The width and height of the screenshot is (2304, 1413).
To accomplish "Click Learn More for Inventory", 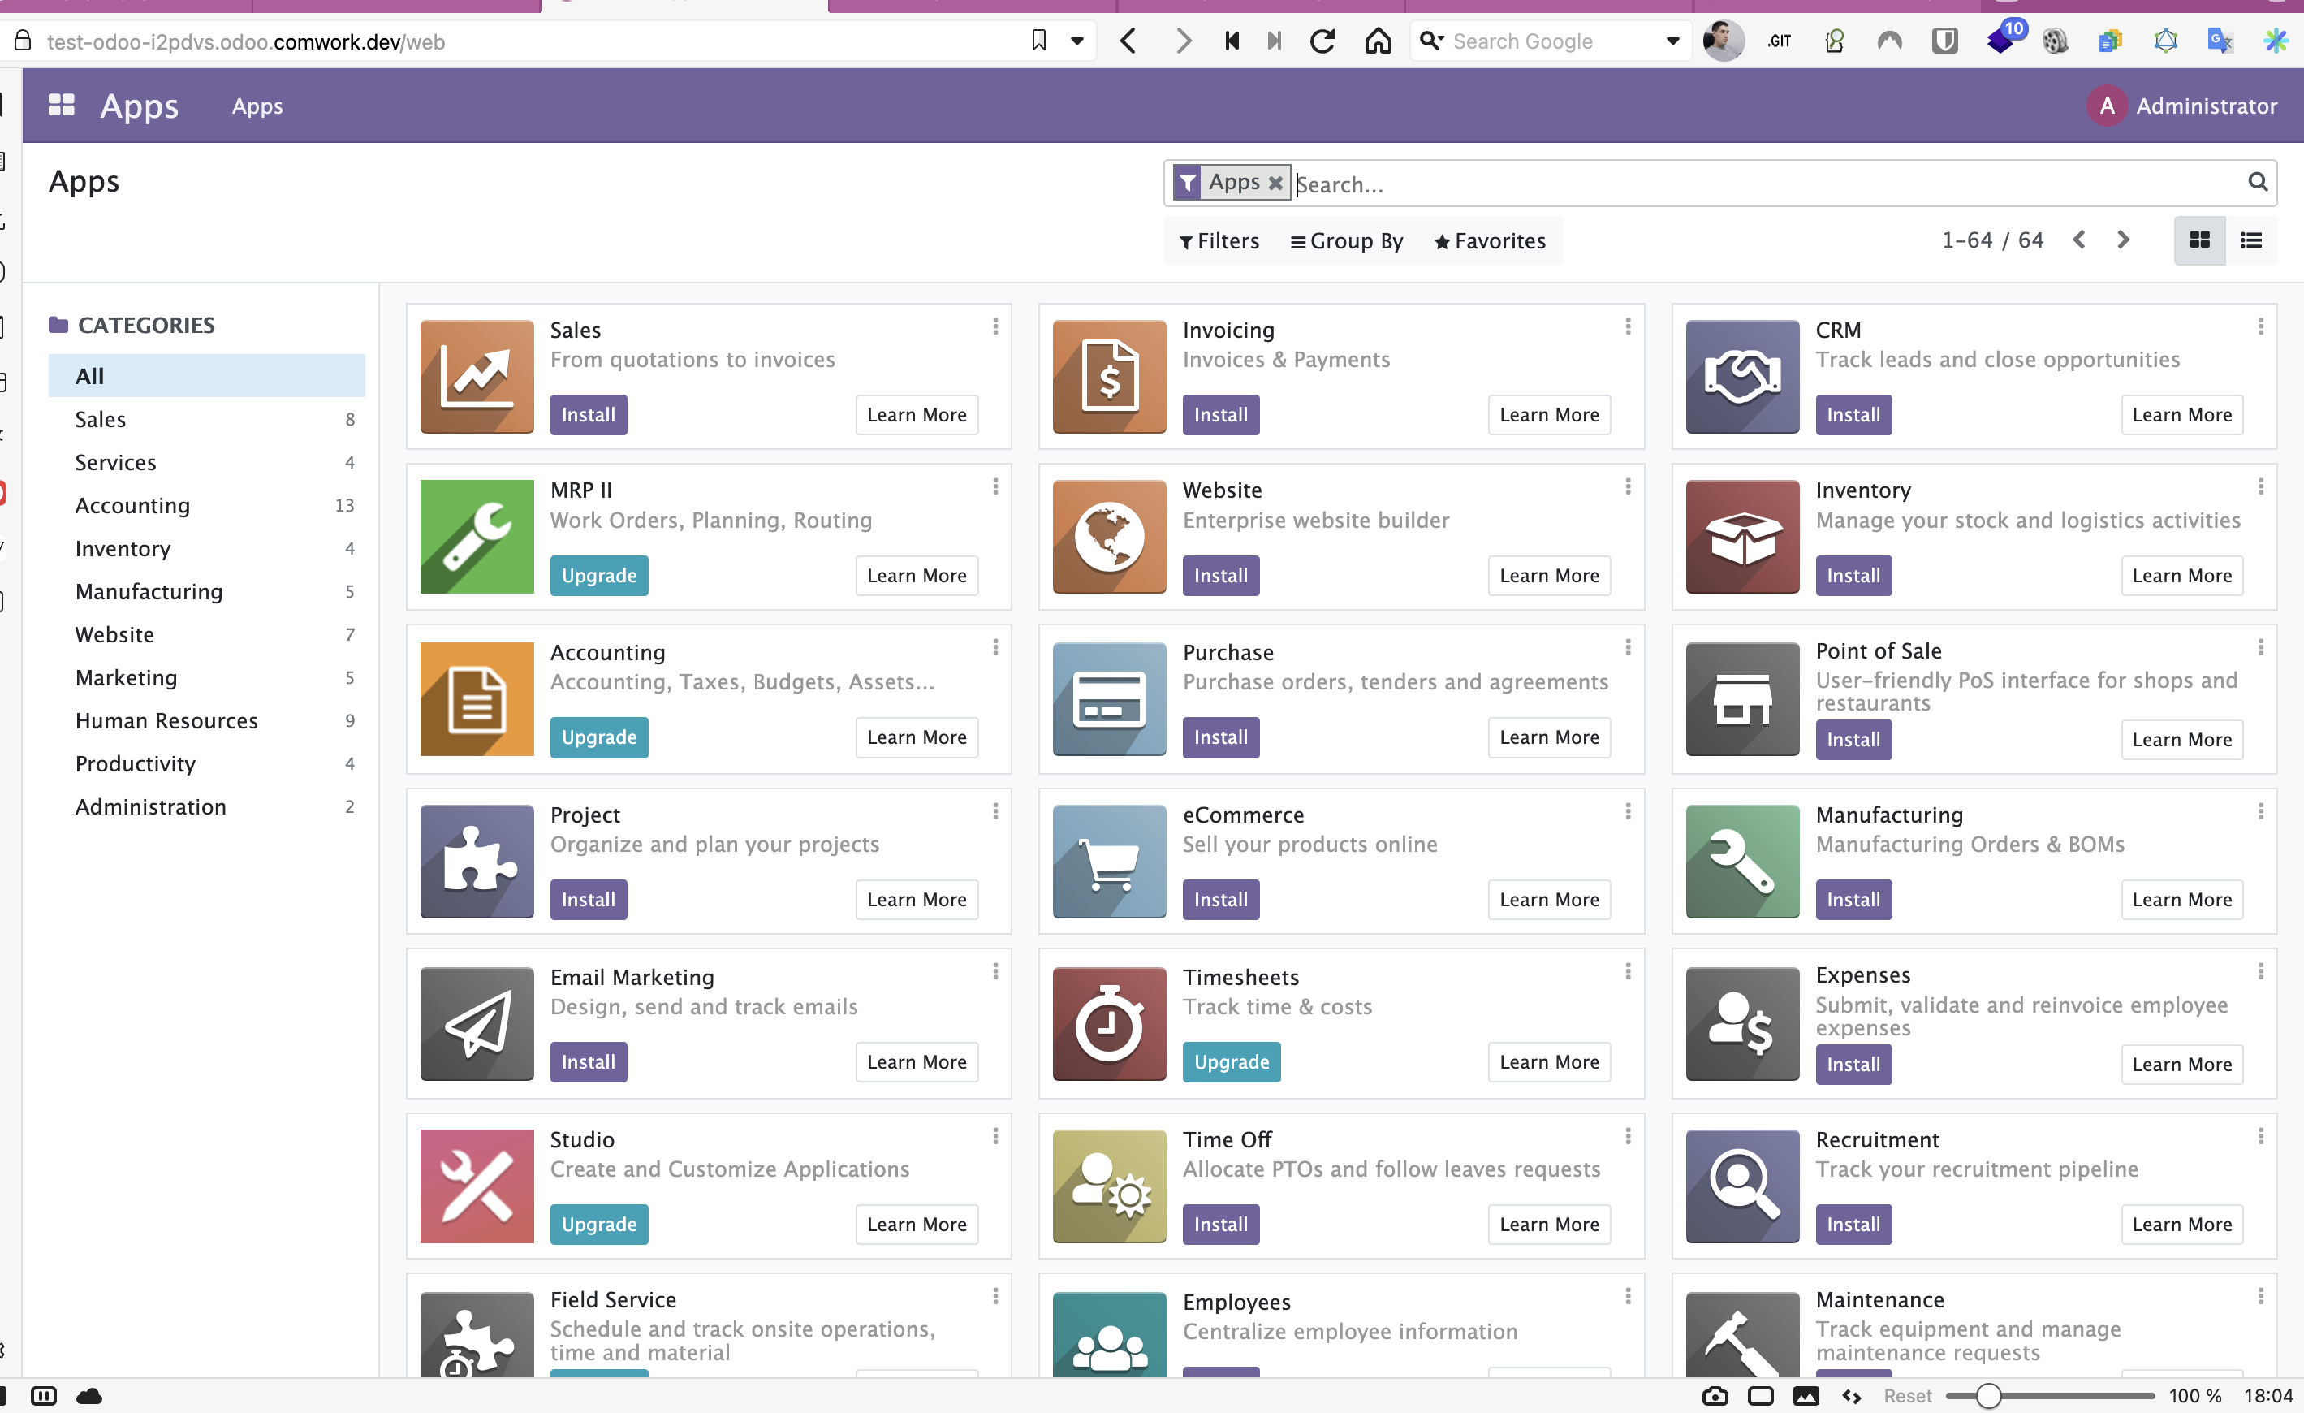I will pyautogui.click(x=2181, y=575).
